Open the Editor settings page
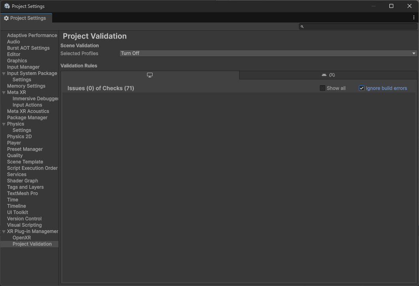Image resolution: width=419 pixels, height=286 pixels. [13, 54]
